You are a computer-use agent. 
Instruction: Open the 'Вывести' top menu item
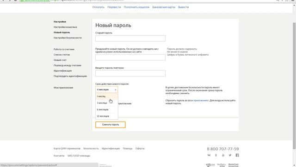pos(184,7)
